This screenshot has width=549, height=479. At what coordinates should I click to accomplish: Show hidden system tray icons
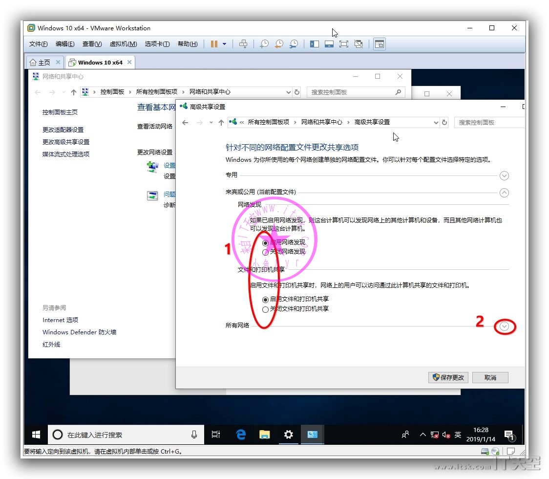tap(422, 435)
